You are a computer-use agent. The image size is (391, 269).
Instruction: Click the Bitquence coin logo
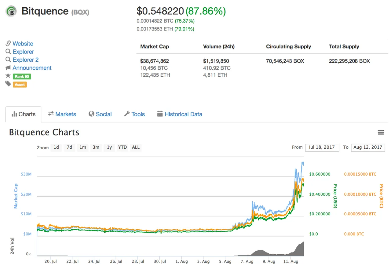[11, 11]
